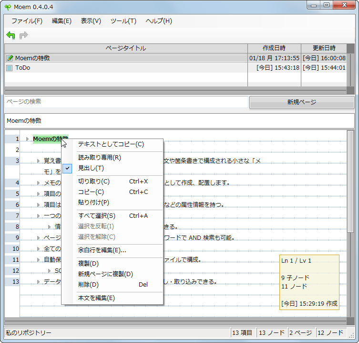Screen dimensions: 359x343
Task: Choose 切り取り(C) in context menu
Action: point(112,182)
